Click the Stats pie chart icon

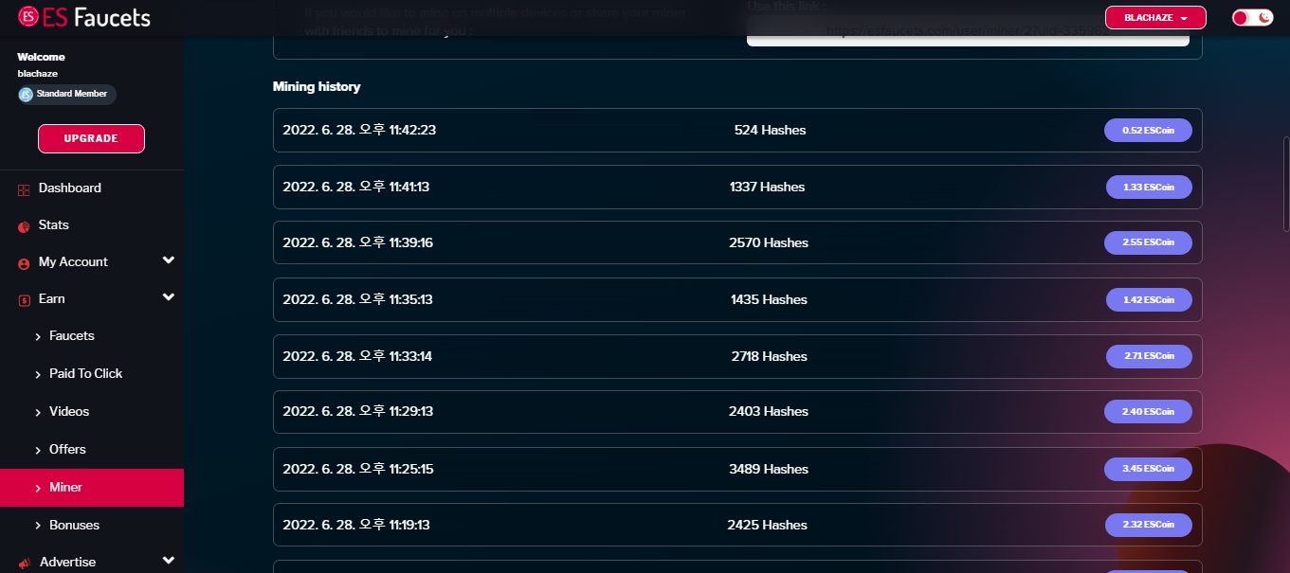pyautogui.click(x=24, y=226)
